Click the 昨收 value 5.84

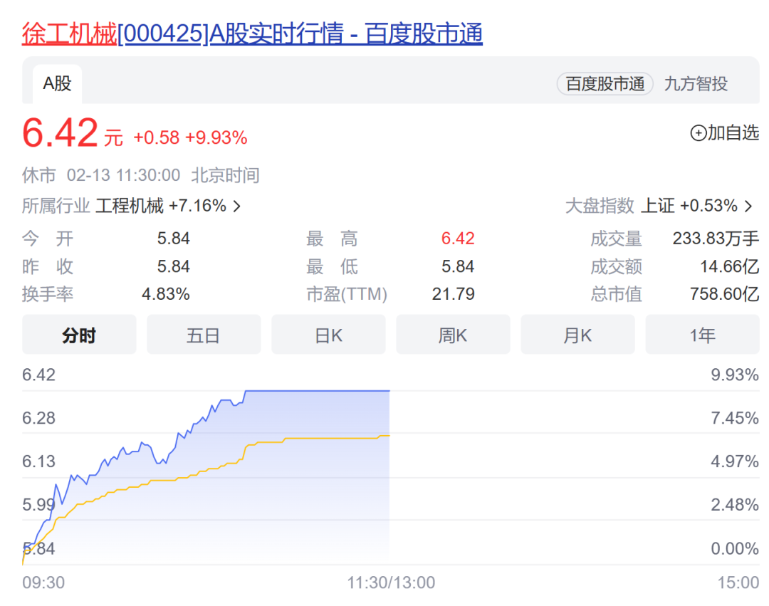point(174,267)
